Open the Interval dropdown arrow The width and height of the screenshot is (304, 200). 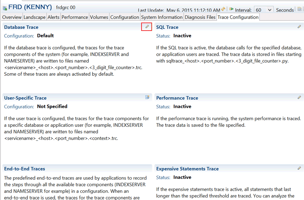point(269,10)
